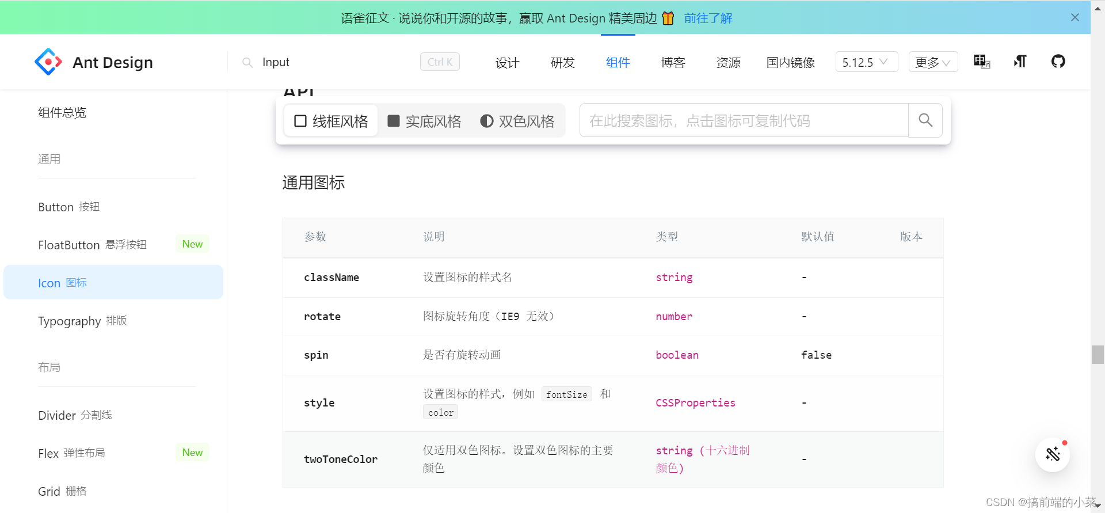Open the floating theme editor button
1105x513 pixels.
pyautogui.click(x=1053, y=454)
